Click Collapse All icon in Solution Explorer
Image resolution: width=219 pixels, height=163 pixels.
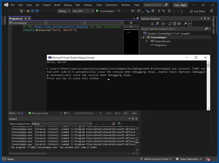[x=175, y=24]
